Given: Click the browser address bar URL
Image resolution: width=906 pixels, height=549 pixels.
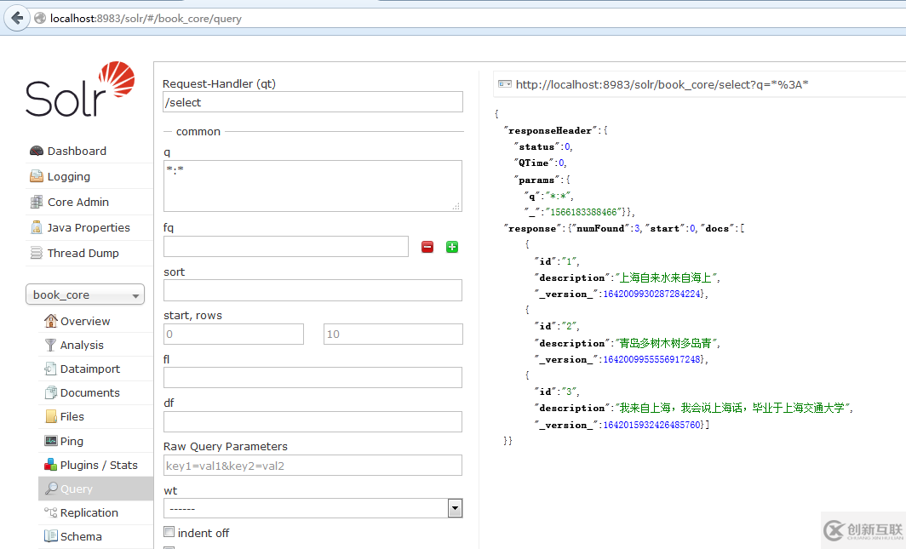Looking at the screenshot, I should 146,19.
